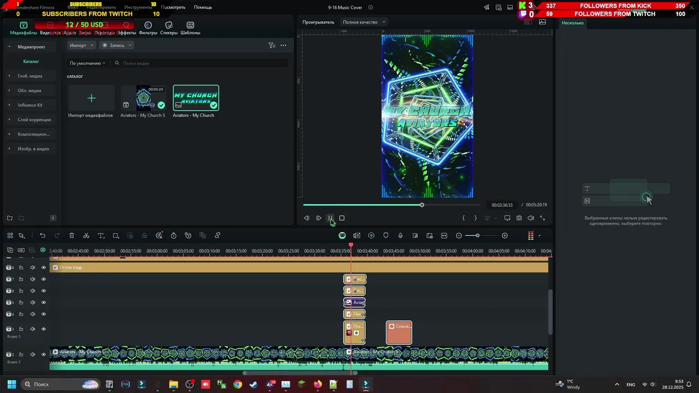Choose the selection arrow tool
Screen dimensions: 699x393
tap(22, 236)
